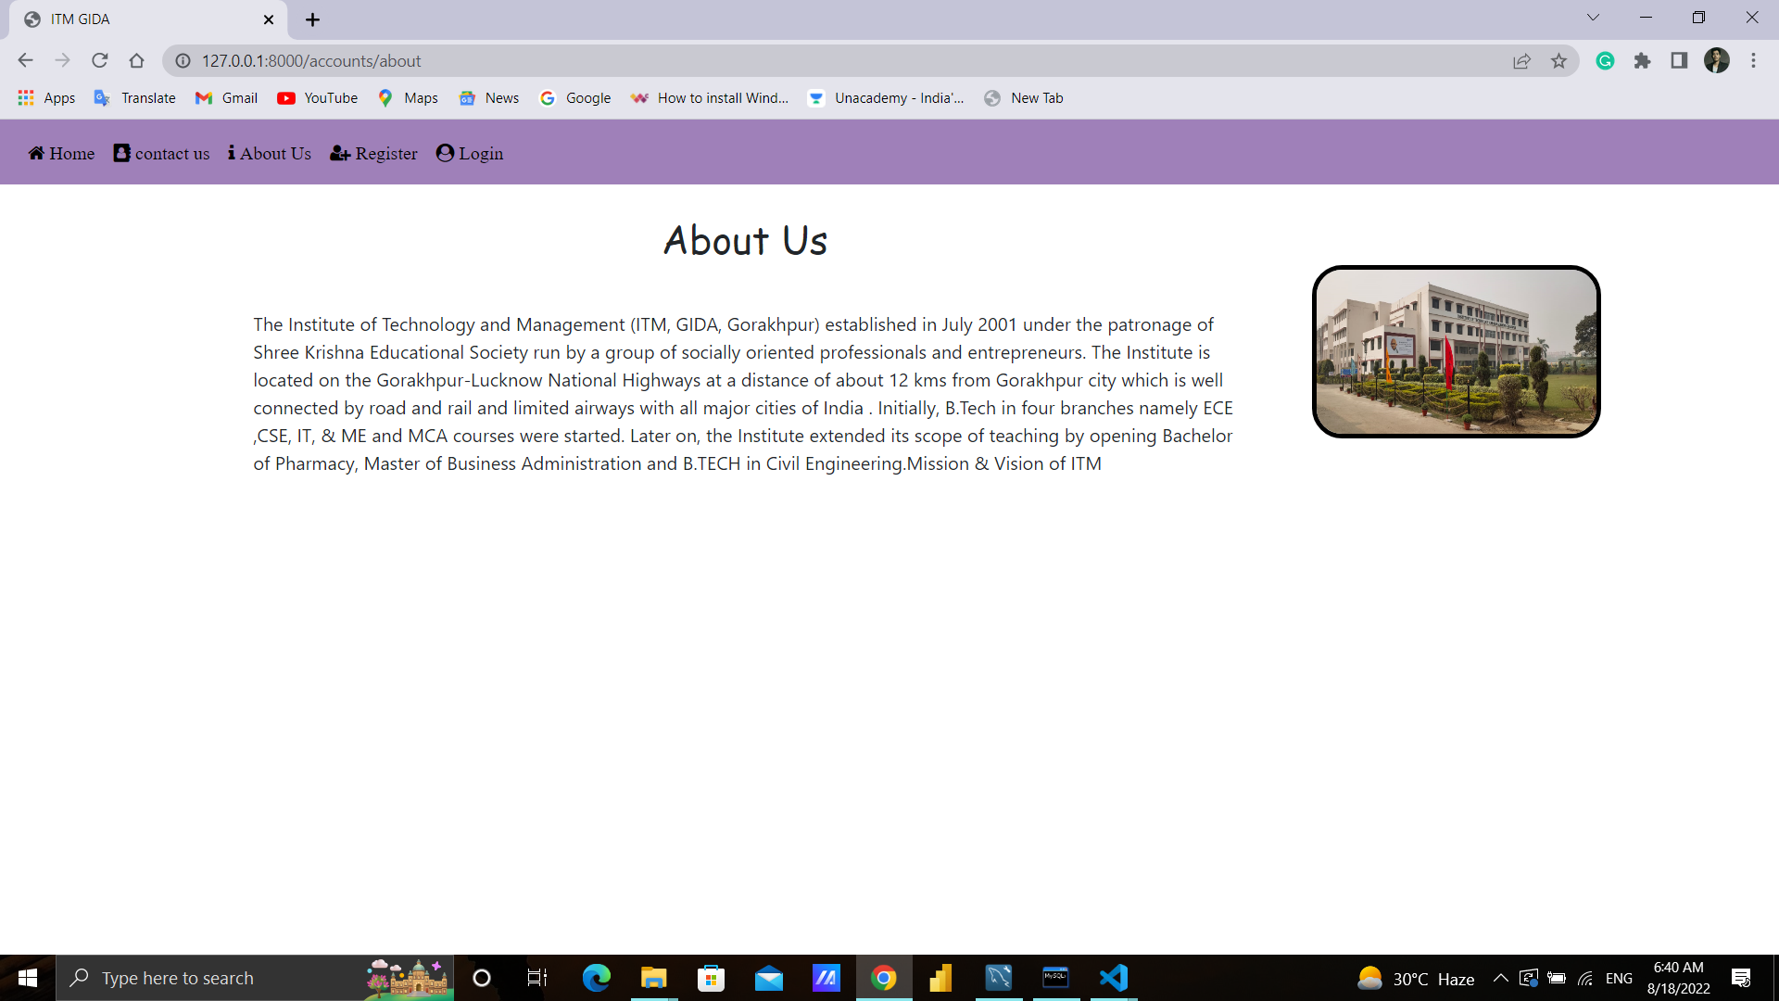Open the Extensions puzzle icon
Viewport: 1779px width, 1001px height.
coord(1642,61)
